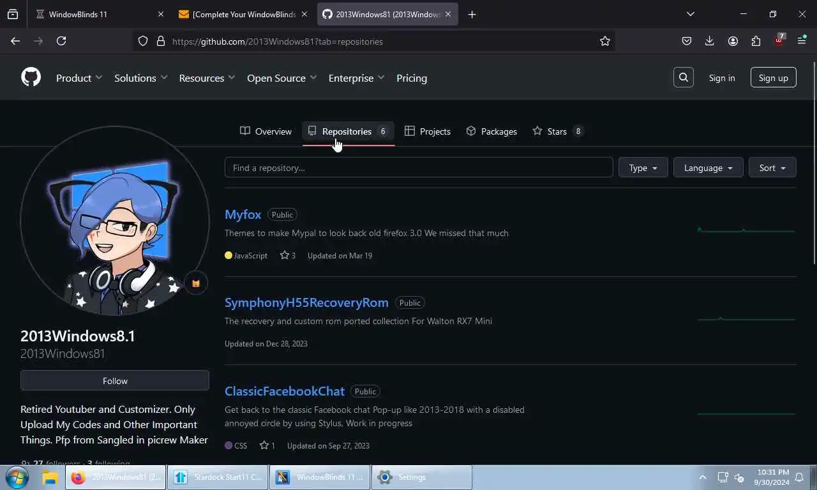Expand the Open Source menu
This screenshot has width=817, height=490.
282,78
